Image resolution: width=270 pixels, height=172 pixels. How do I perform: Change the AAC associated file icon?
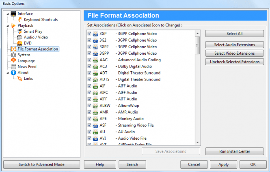pos(95,60)
